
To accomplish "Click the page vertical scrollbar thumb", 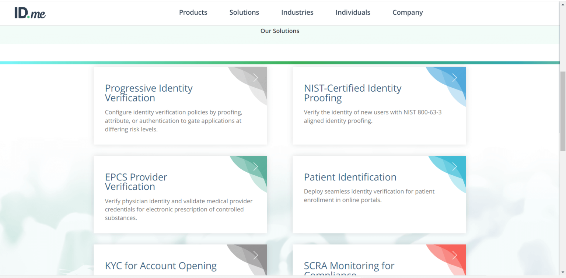I will [x=563, y=111].
